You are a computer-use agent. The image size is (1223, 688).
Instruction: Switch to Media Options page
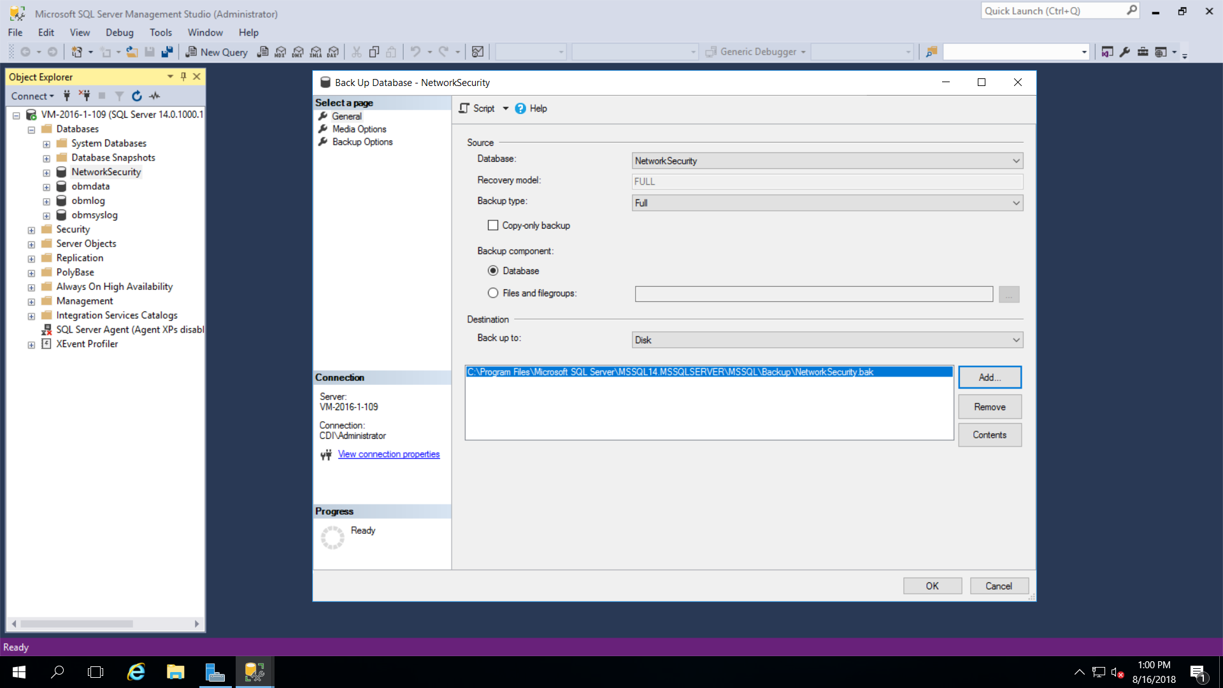click(359, 129)
